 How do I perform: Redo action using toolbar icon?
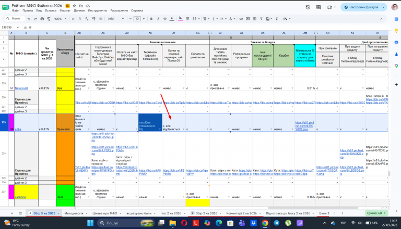click(x=36, y=19)
